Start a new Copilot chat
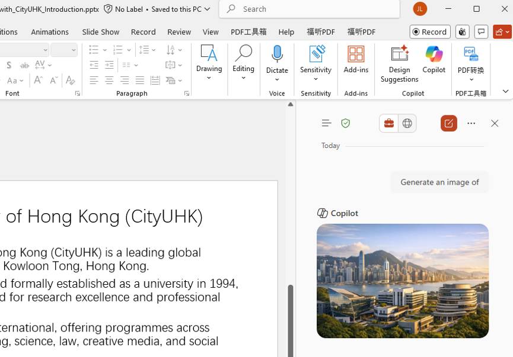 (449, 123)
